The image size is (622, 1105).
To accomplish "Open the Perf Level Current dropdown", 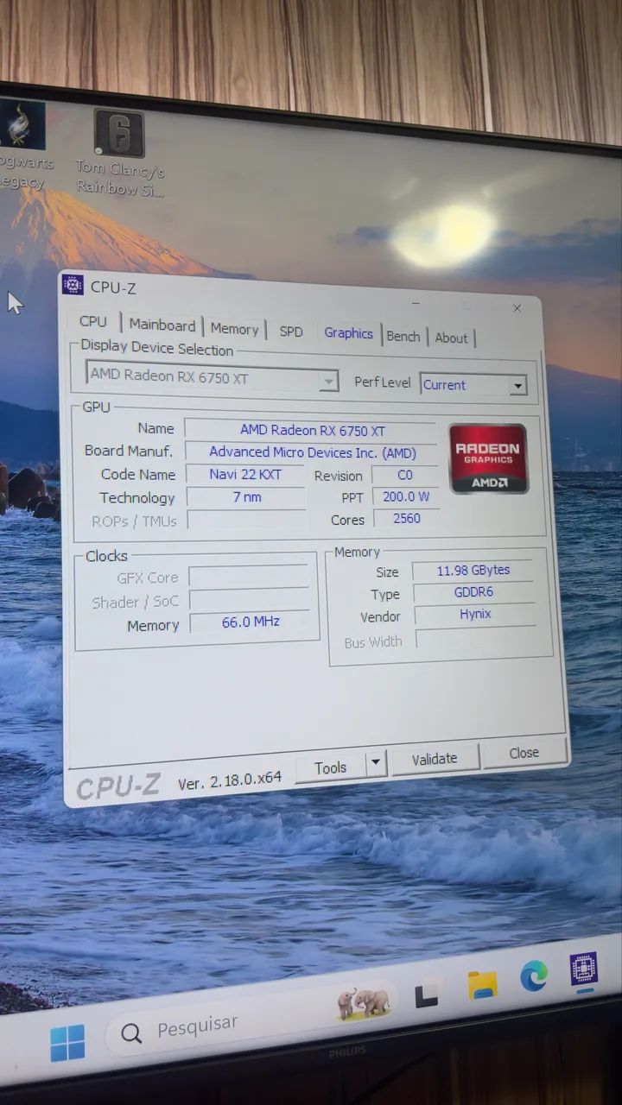I will (473, 385).
